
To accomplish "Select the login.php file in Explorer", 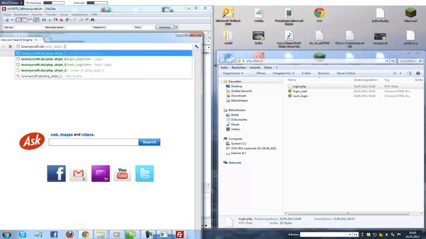I will 300,86.
